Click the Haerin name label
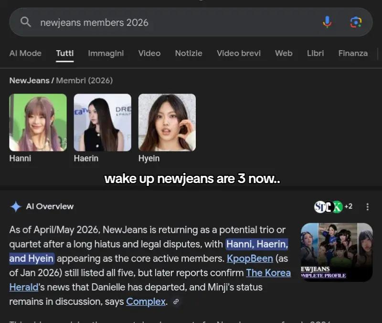The height and width of the screenshot is (323, 382). (86, 159)
